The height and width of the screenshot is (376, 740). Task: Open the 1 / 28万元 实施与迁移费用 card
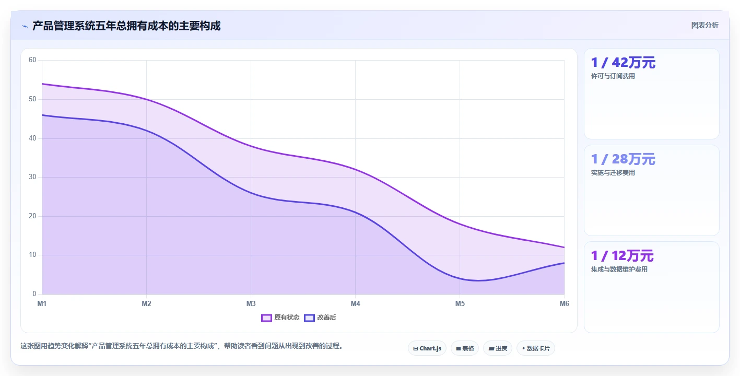[651, 190]
